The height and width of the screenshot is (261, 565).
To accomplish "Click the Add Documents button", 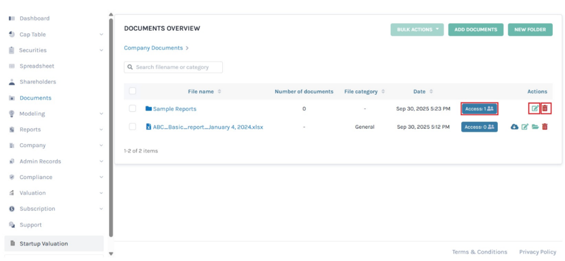I will [x=476, y=30].
